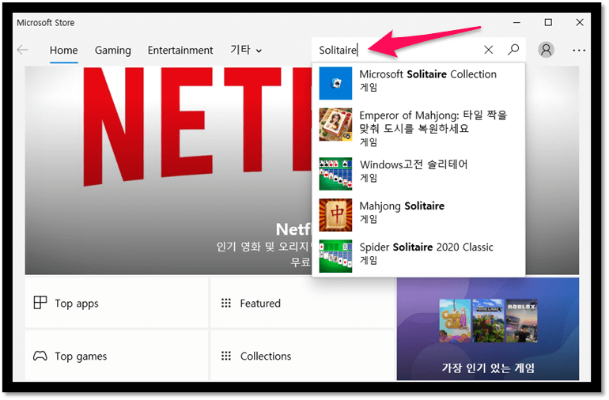609x400 pixels.
Task: Open the user account profile icon
Action: point(546,50)
